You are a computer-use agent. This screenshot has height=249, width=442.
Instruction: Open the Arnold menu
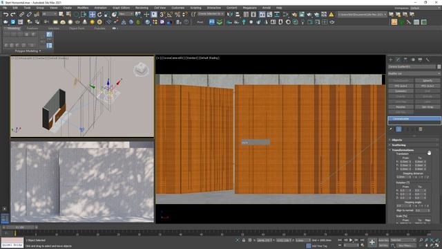click(267, 8)
